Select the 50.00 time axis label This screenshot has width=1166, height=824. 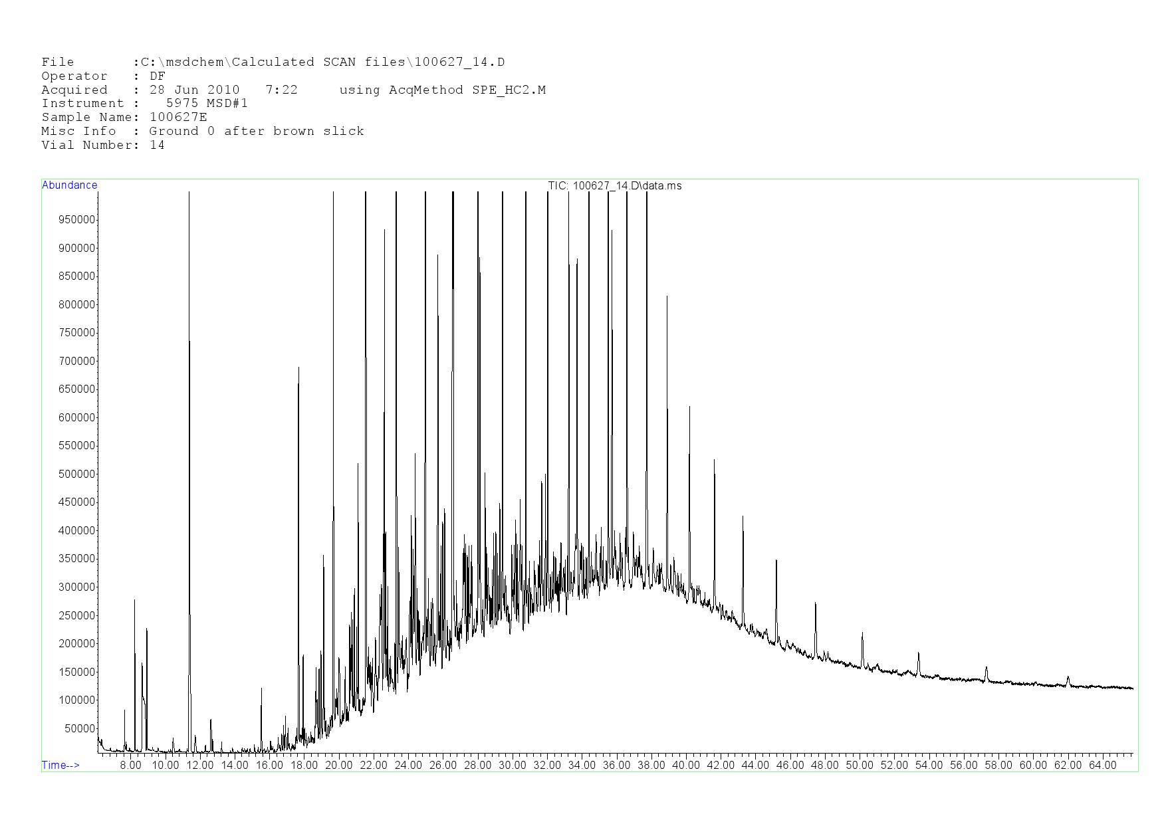coord(859,766)
